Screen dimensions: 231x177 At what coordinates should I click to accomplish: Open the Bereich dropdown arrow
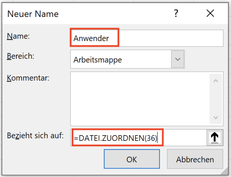pyautogui.click(x=177, y=60)
